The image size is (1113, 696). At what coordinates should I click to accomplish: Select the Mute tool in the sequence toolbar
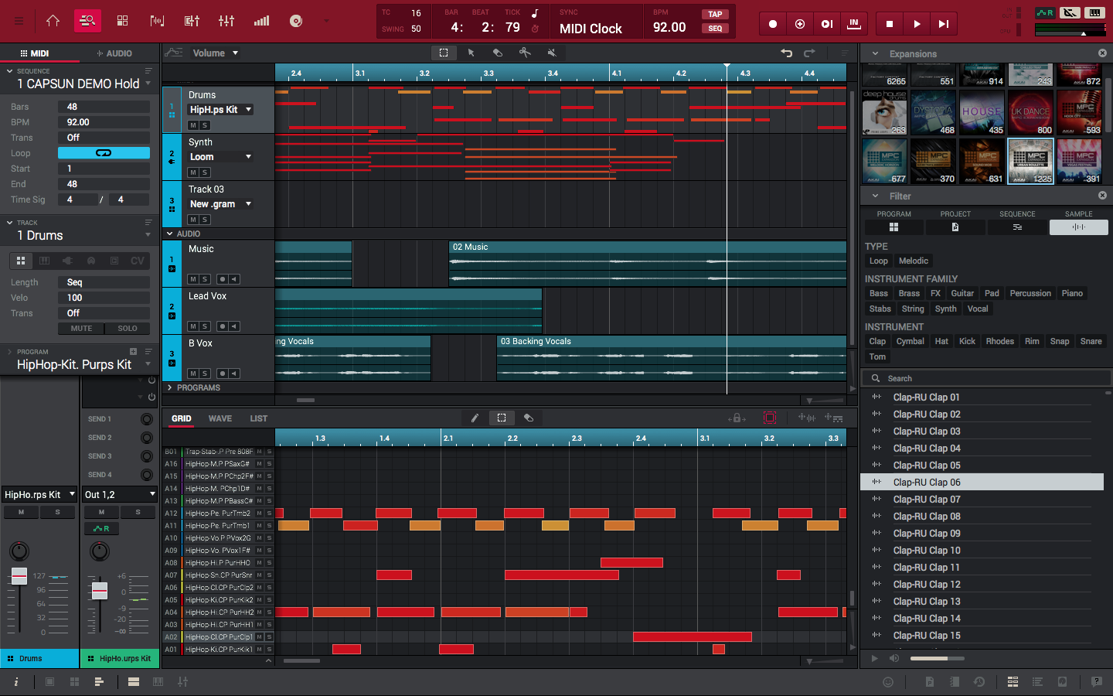[552, 53]
